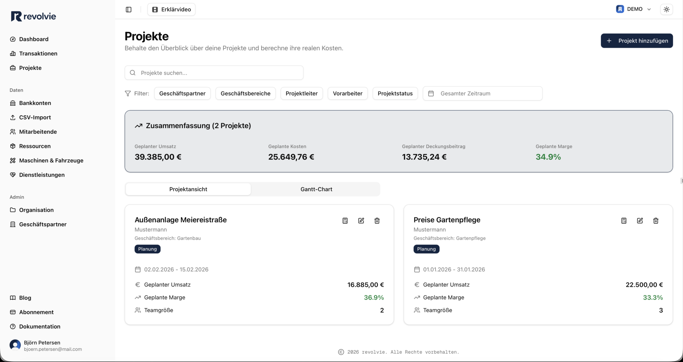This screenshot has height=362, width=683.
Task: Open the Gesamter Zeitraum date picker
Action: [x=482, y=94]
